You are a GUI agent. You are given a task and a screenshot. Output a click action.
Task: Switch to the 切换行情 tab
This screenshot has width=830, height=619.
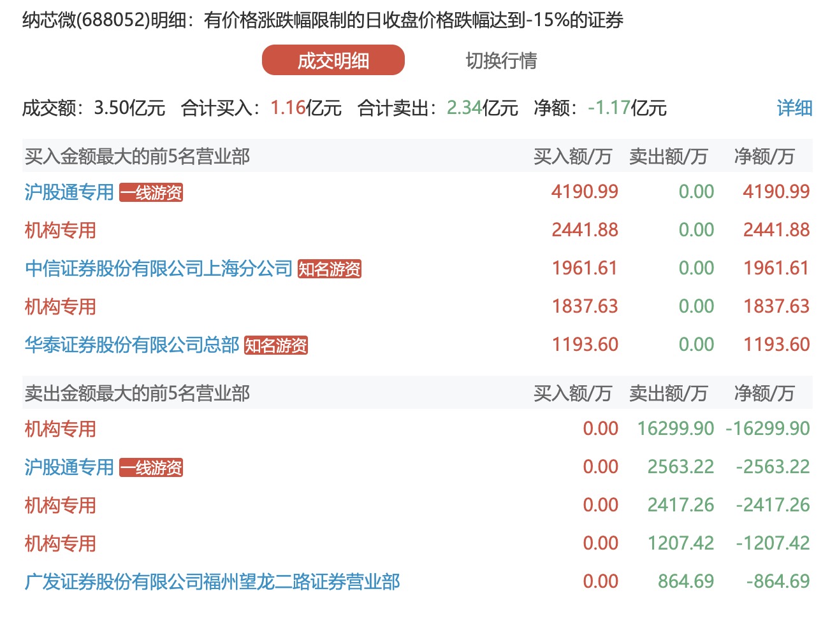tap(501, 60)
